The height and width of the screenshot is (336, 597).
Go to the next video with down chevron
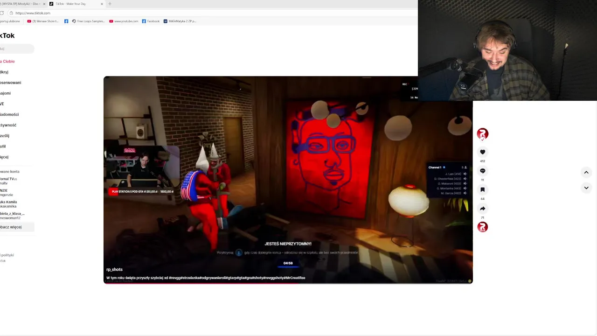(x=586, y=188)
